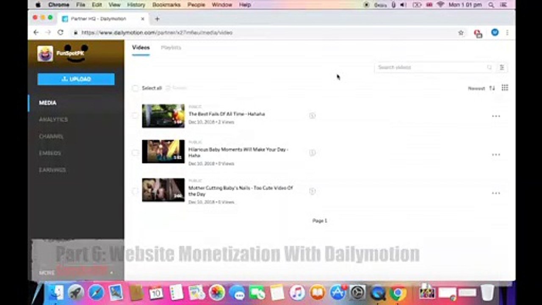Click the magnifier icon in video search

point(489,67)
